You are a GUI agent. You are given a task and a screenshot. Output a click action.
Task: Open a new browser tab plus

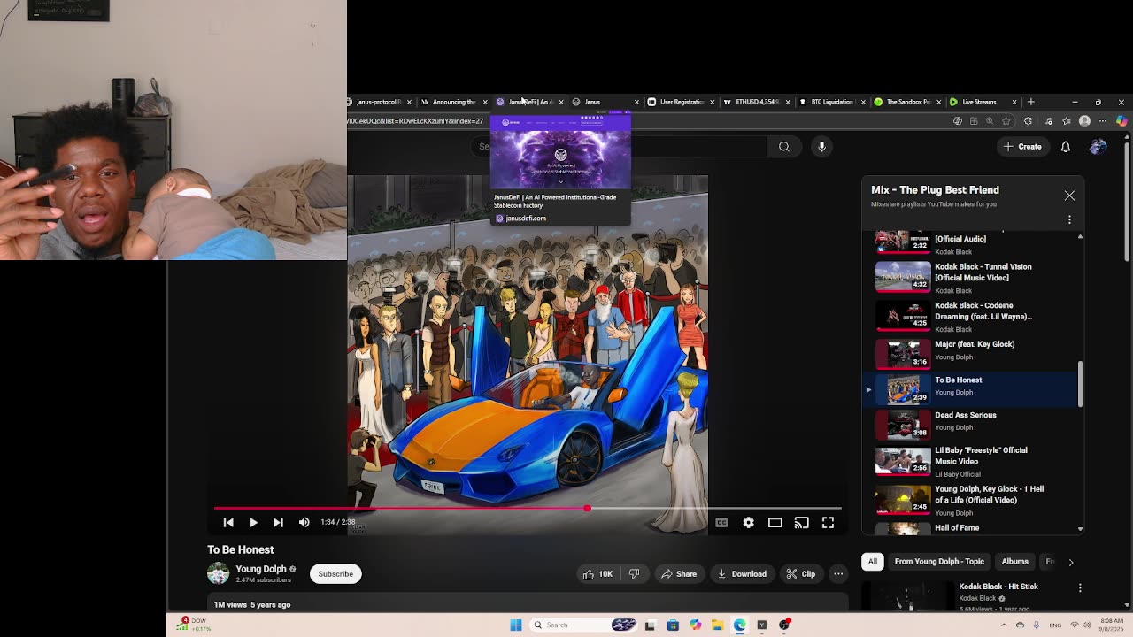(1030, 102)
